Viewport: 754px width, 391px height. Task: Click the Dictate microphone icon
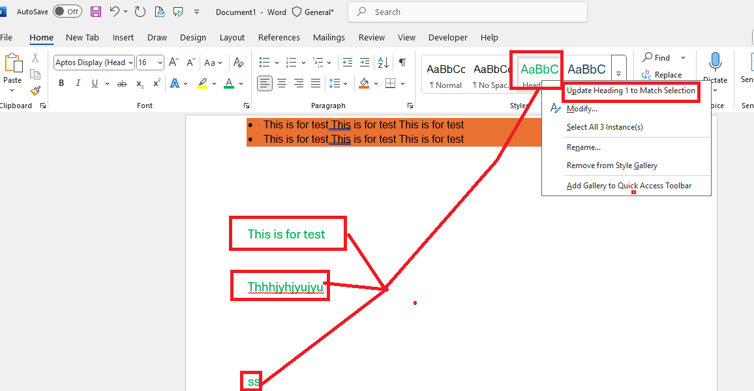coord(715,61)
